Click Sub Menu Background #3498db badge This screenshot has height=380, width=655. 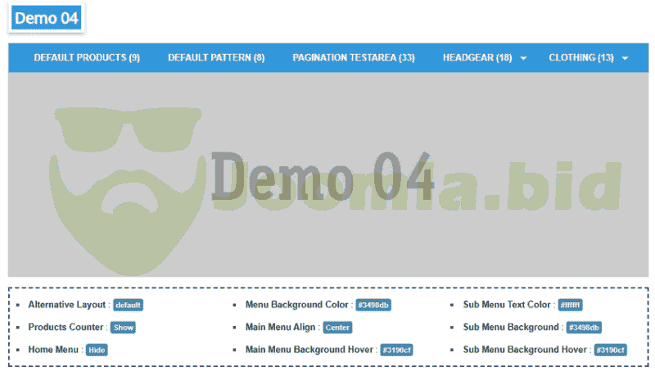coord(585,328)
